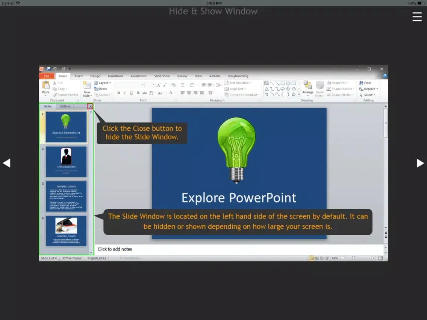Expand the shapes gallery More arrow
427x320 pixels.
point(299,95)
